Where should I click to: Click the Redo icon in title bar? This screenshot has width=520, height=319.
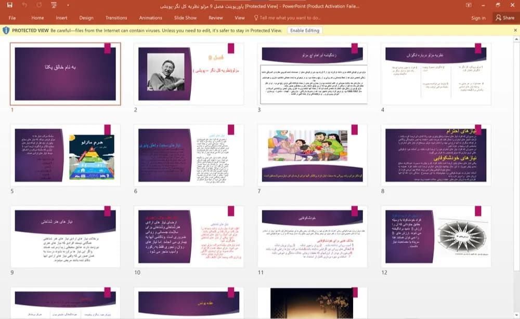39,5
